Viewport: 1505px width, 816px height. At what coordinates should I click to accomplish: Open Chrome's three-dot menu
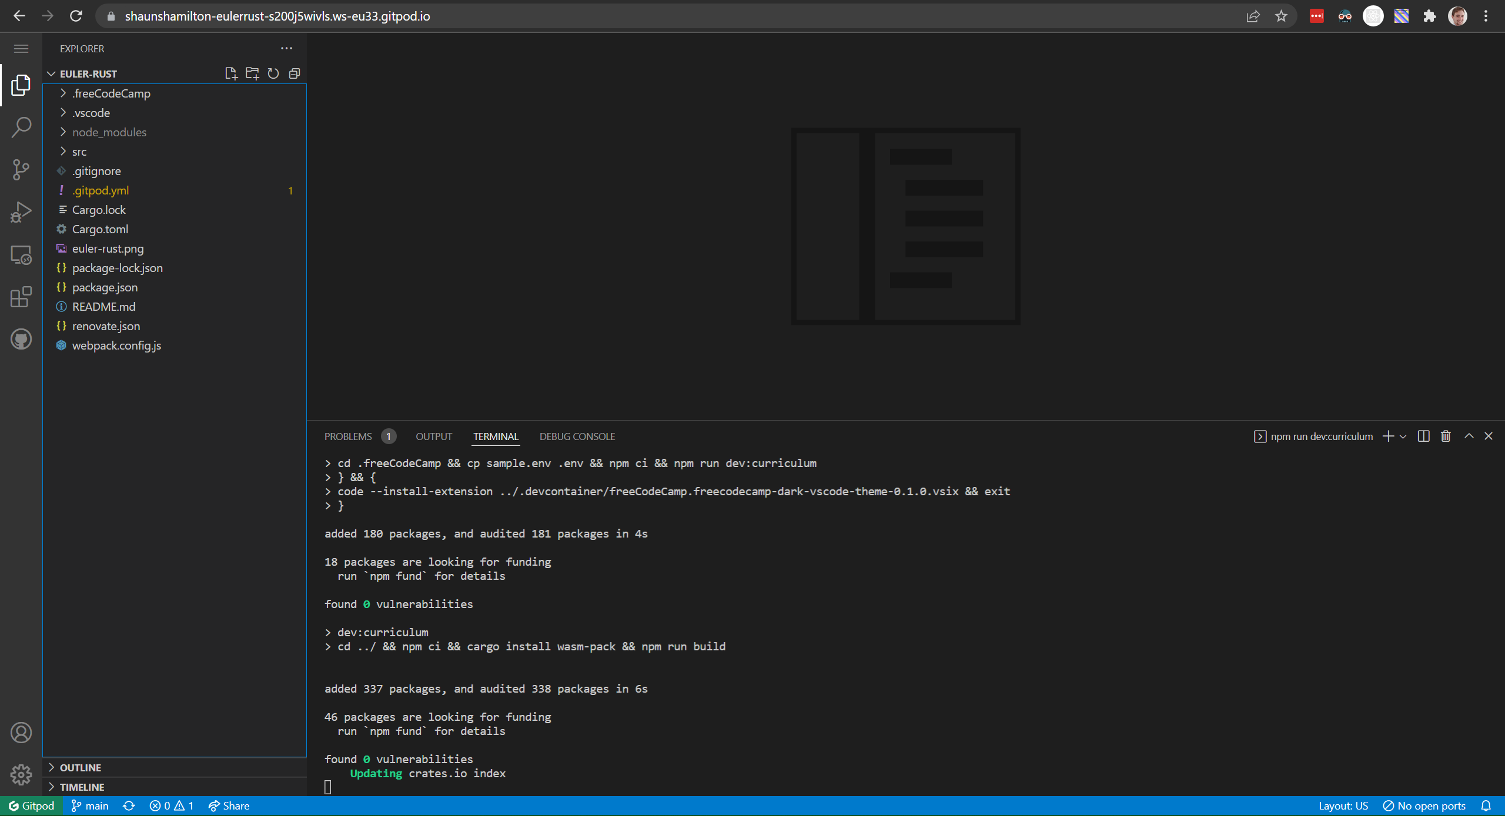coord(1486,16)
